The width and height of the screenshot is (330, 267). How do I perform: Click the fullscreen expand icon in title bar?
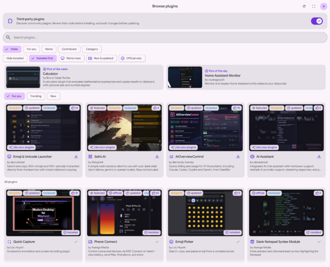point(313,6)
